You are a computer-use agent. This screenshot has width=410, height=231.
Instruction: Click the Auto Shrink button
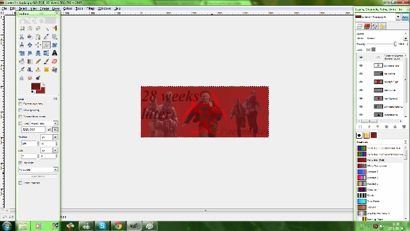tap(38, 176)
